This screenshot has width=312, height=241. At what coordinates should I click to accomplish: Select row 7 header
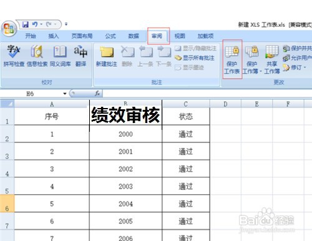(x=7, y=221)
